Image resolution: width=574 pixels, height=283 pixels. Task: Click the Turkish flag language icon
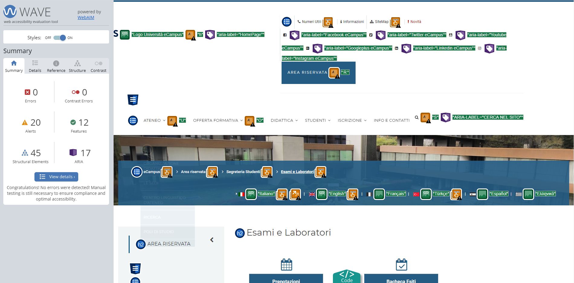tap(416, 194)
